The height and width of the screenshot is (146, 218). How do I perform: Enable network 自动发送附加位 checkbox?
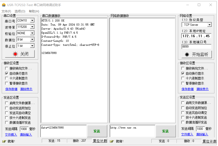click(183, 108)
